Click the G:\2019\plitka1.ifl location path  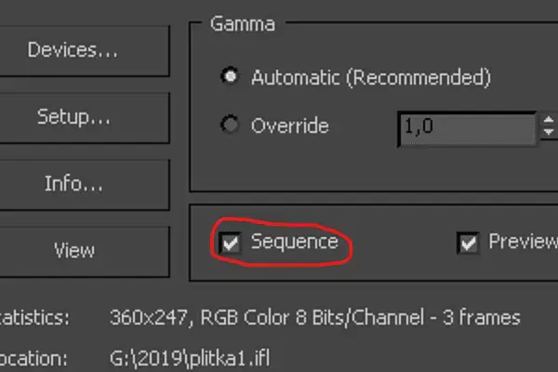click(x=190, y=358)
